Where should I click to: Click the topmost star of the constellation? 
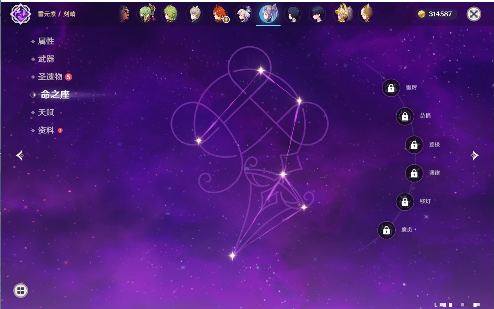[x=261, y=71]
